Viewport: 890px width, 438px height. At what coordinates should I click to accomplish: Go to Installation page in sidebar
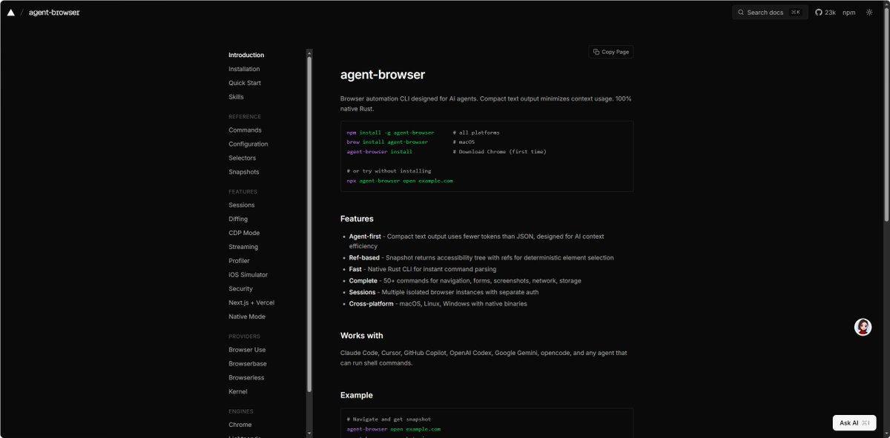click(x=244, y=69)
